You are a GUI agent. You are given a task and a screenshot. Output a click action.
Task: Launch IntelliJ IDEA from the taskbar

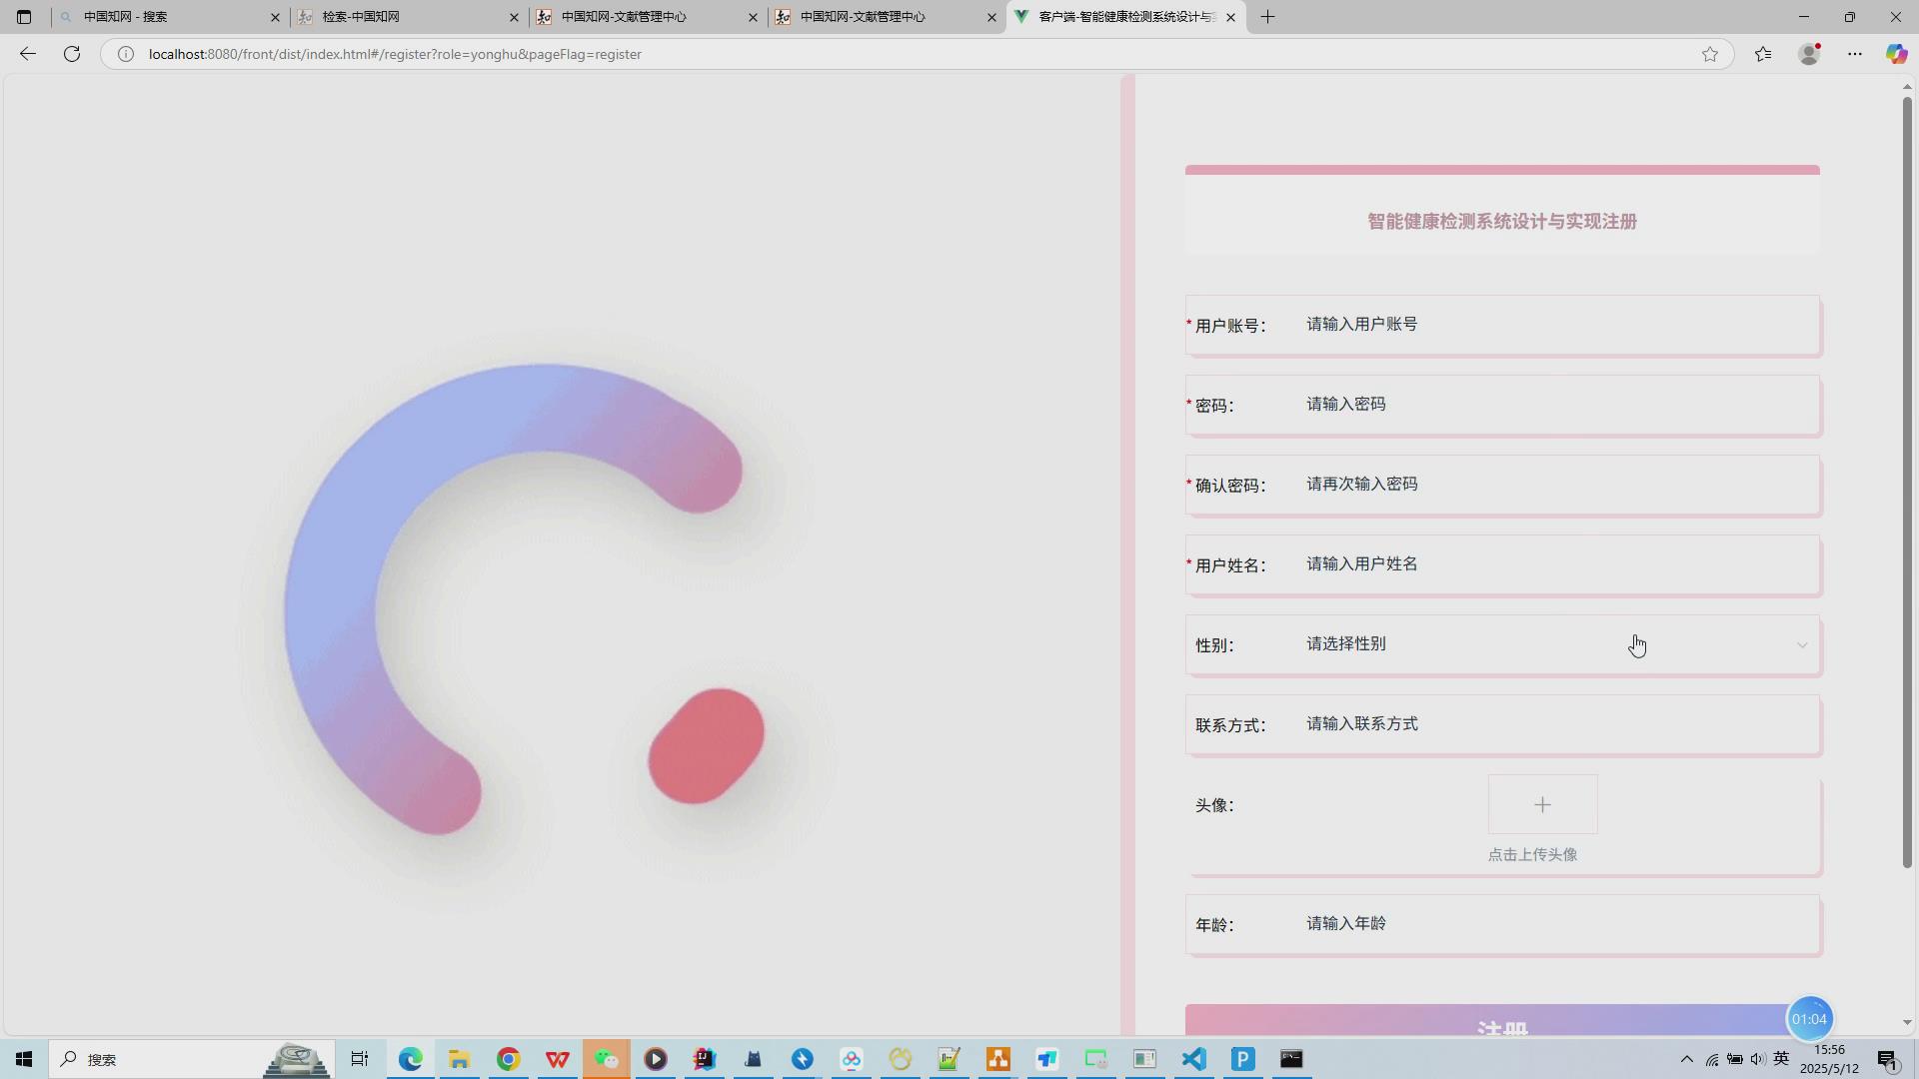click(x=704, y=1059)
